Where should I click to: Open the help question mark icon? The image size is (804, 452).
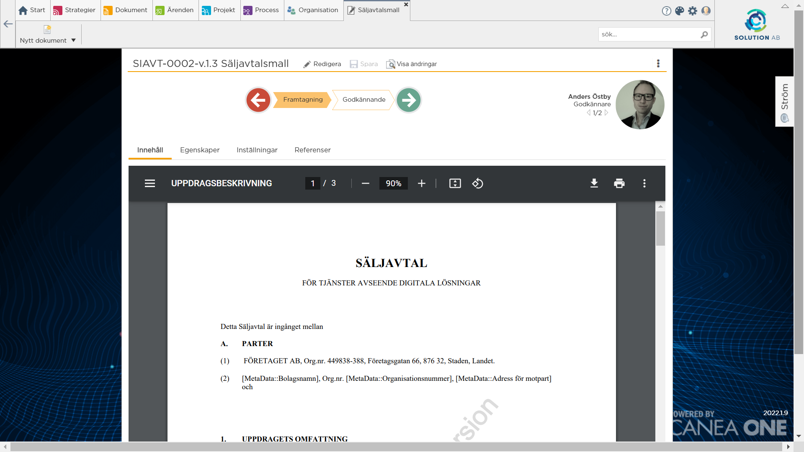666,11
